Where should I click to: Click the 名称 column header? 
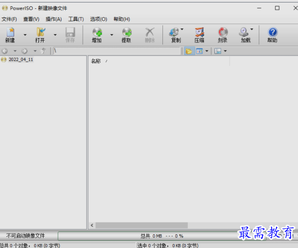click(x=159, y=61)
